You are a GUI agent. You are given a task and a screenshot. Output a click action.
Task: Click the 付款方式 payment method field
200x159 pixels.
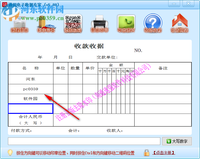21,130
